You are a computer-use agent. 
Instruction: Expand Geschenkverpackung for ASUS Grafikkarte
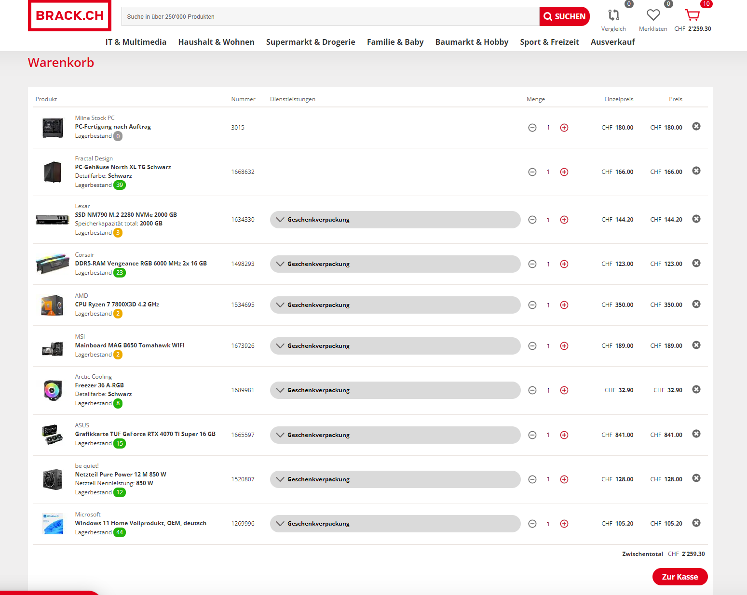coord(395,435)
